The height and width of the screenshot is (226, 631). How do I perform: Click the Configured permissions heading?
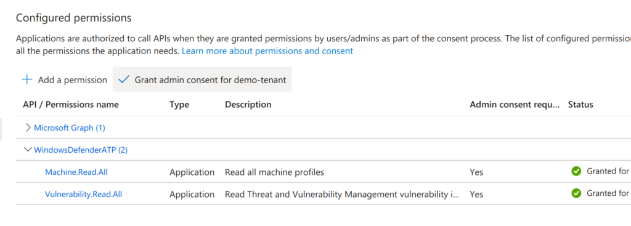(x=74, y=18)
